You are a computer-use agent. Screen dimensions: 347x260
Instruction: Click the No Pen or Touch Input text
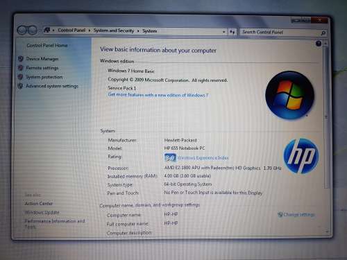tap(213, 193)
